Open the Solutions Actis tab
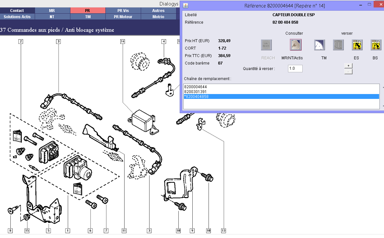Screen dimensions: 384x238 coord(17,17)
